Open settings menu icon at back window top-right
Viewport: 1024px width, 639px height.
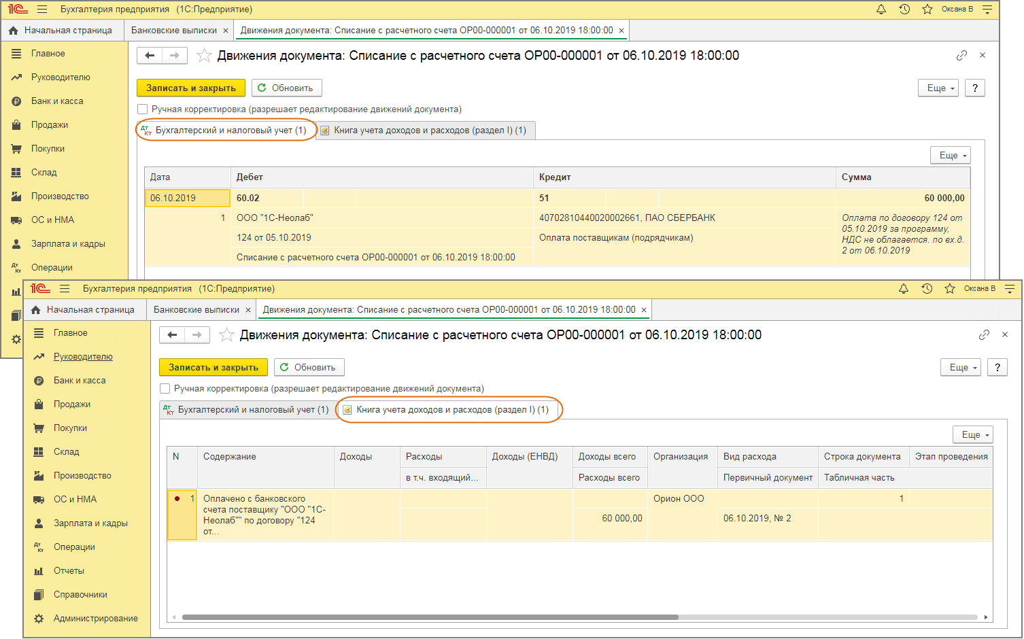[x=987, y=10]
